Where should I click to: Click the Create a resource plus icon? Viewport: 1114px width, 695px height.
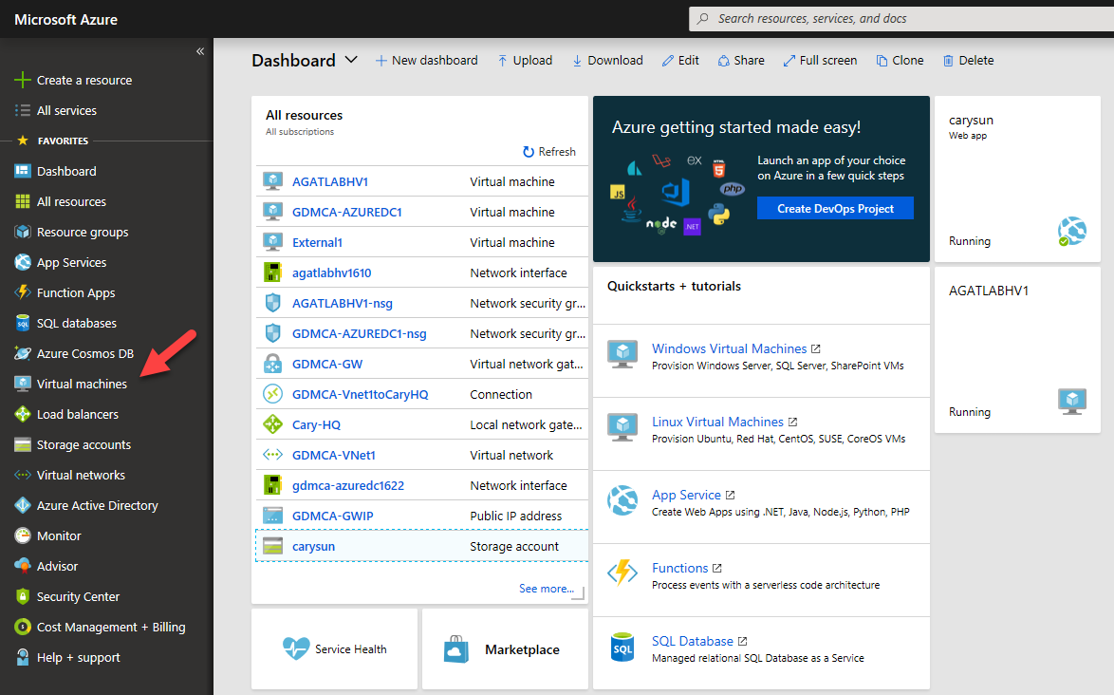pyautogui.click(x=23, y=80)
